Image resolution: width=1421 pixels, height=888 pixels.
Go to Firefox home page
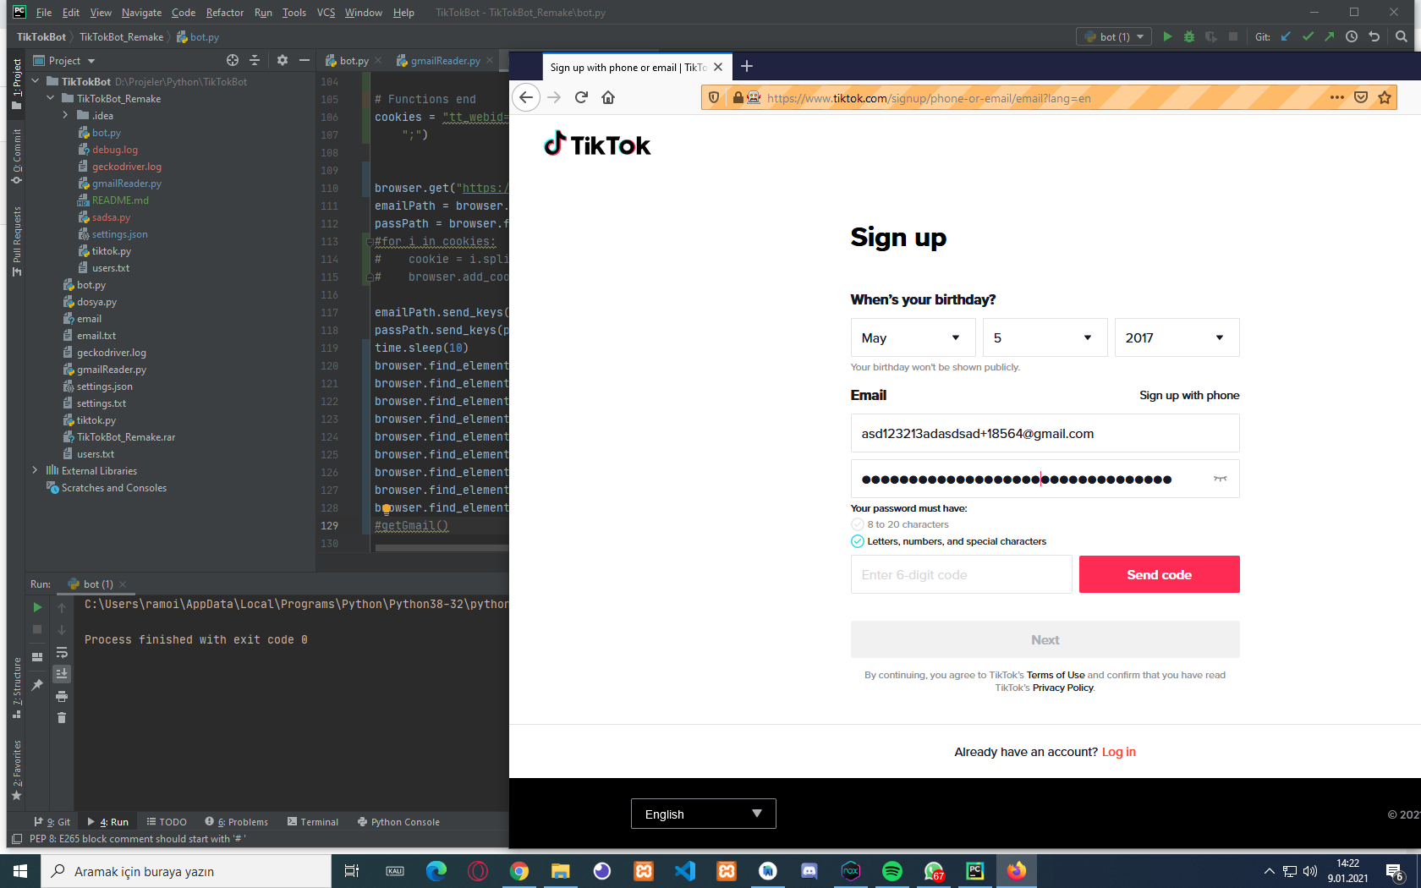[608, 97]
